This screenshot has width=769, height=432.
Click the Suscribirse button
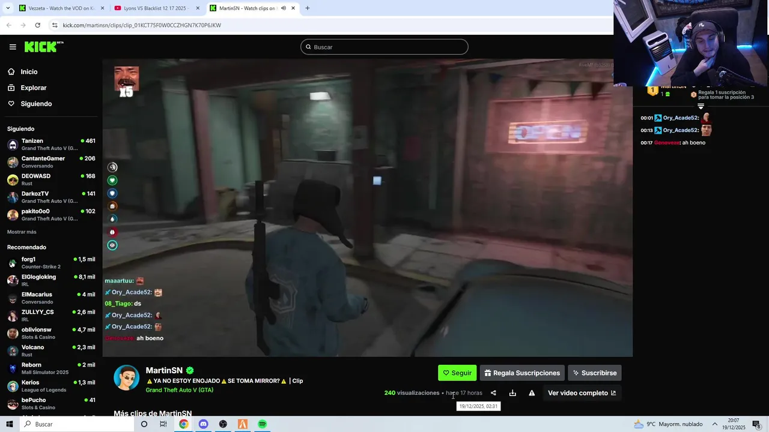click(595, 373)
